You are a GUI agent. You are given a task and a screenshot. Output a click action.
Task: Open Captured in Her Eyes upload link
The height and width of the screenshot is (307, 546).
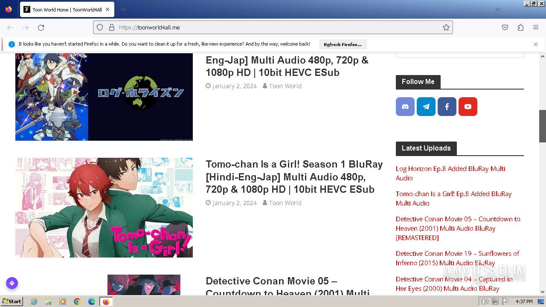[x=454, y=284]
